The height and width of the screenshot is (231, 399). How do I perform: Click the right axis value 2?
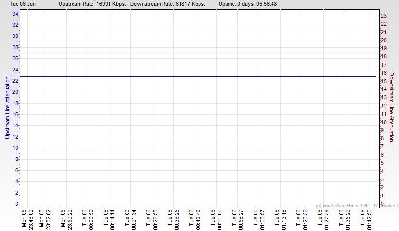tap(382, 188)
